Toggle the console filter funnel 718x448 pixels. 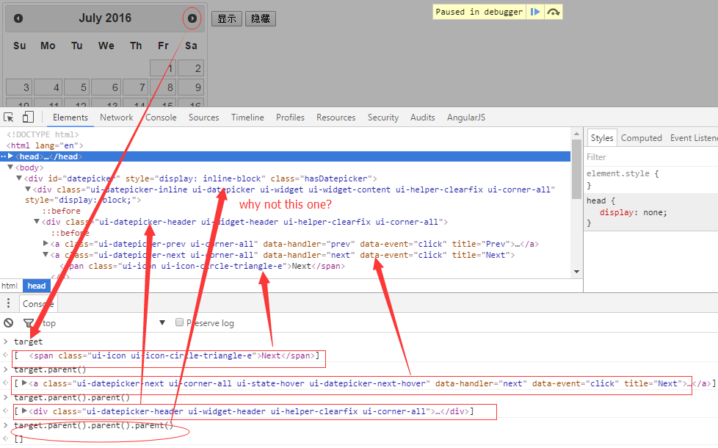coord(29,323)
